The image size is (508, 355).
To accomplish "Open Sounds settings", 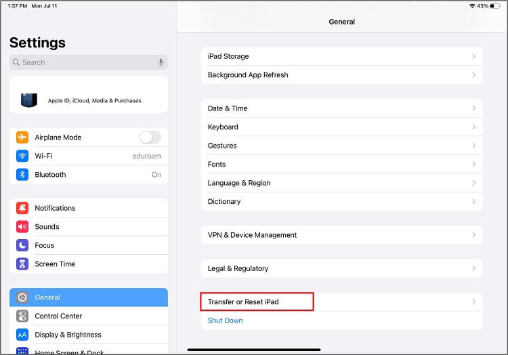I will pos(89,226).
